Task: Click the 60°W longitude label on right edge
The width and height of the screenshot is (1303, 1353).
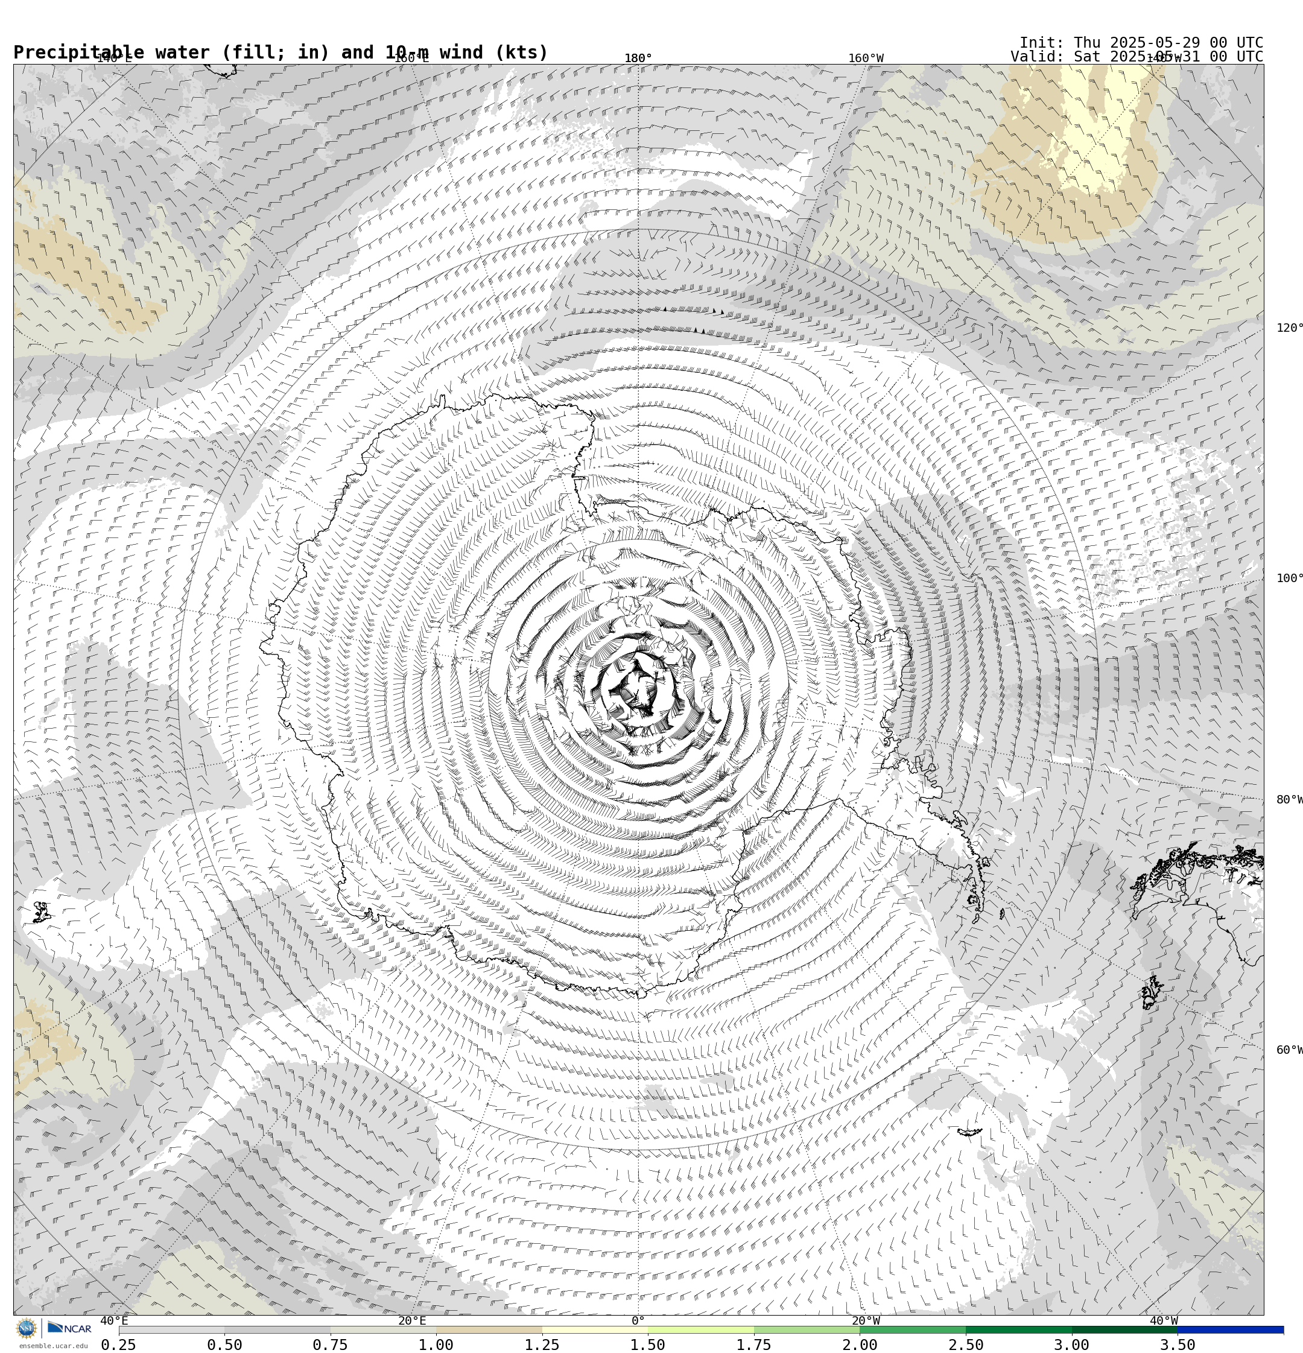Action: point(1289,1050)
